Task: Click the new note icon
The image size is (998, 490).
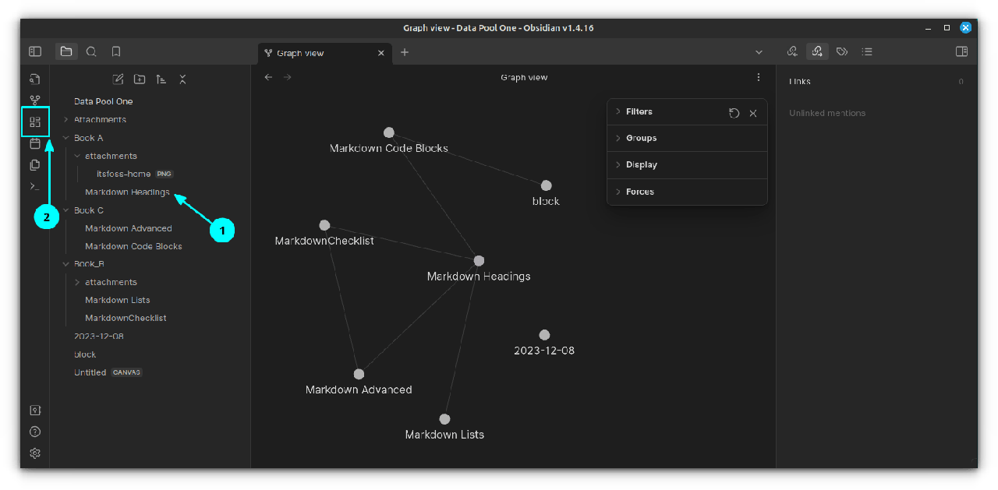Action: click(118, 79)
